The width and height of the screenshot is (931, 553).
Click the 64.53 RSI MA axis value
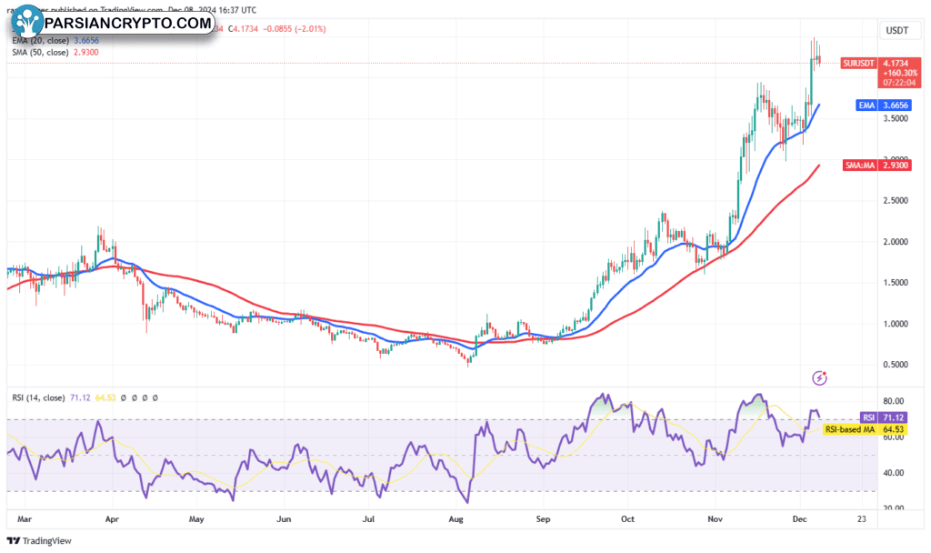click(893, 429)
